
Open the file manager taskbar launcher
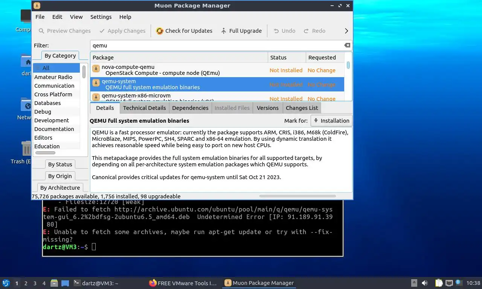point(54,283)
